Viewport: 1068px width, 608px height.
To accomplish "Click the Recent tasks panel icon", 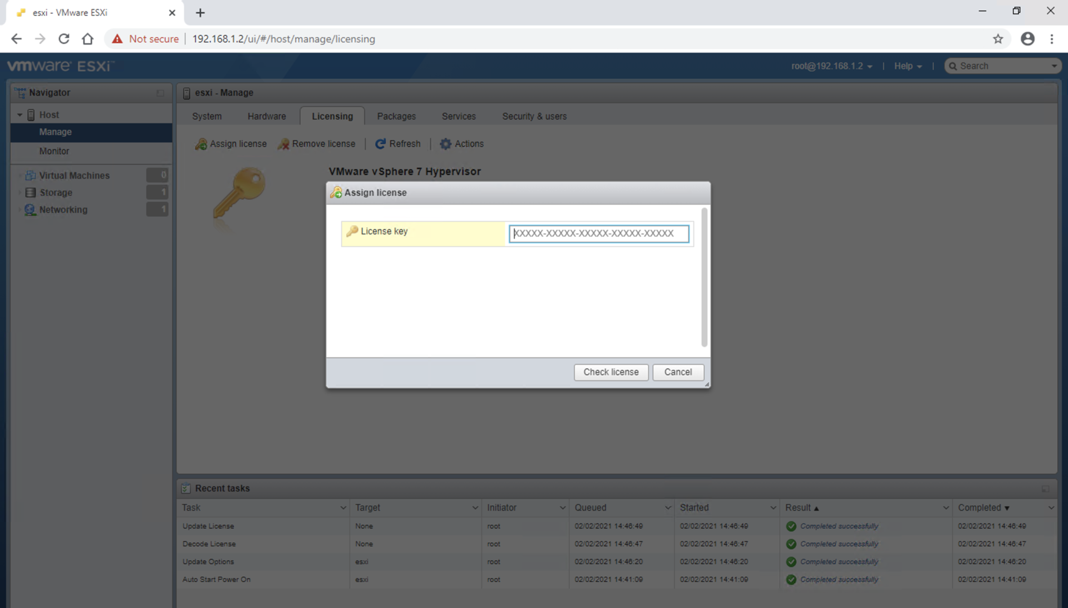I will click(186, 488).
